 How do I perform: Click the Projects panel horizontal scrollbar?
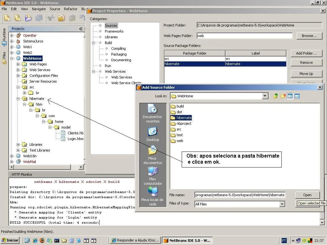[46, 167]
